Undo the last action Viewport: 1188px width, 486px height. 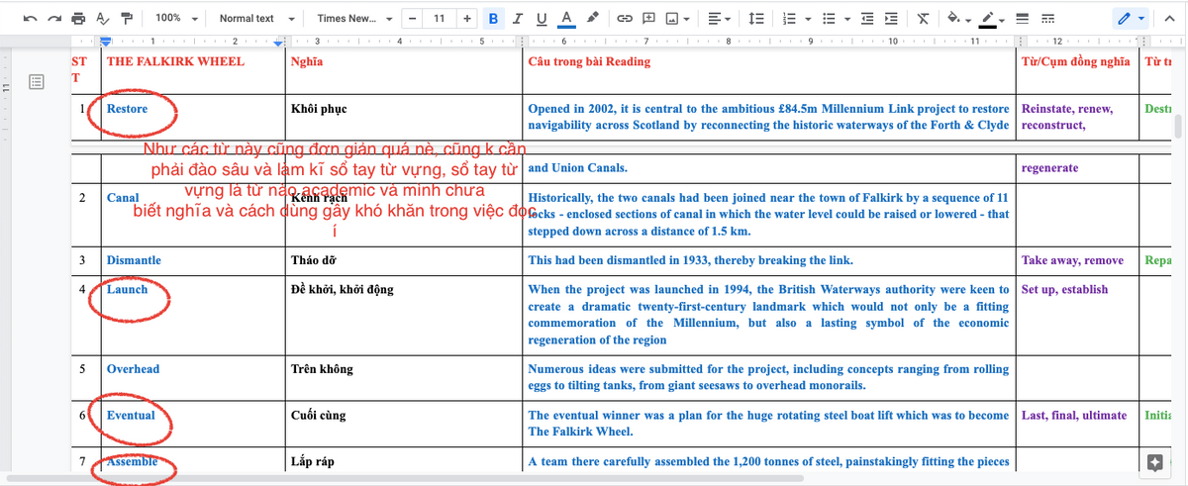[x=32, y=18]
